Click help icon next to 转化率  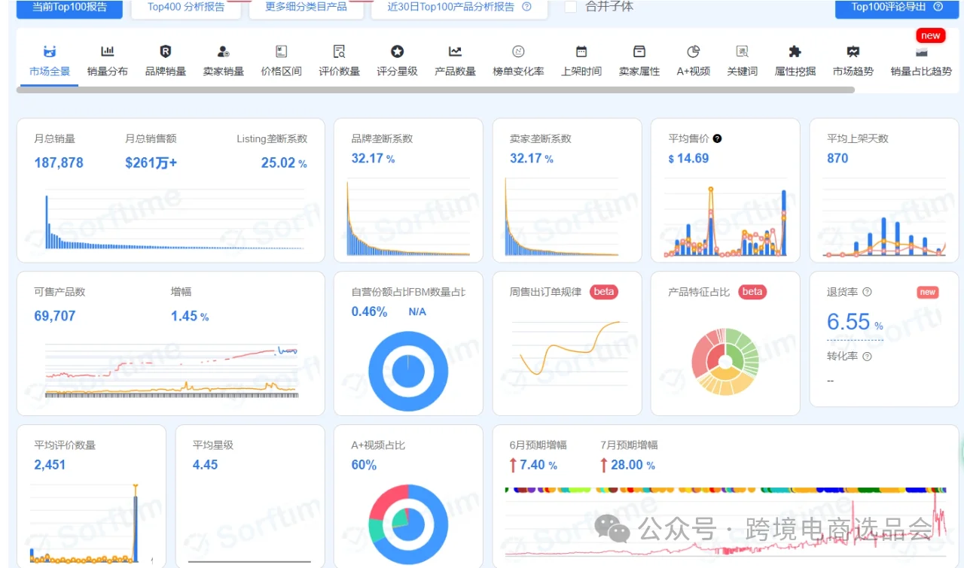[x=867, y=357]
